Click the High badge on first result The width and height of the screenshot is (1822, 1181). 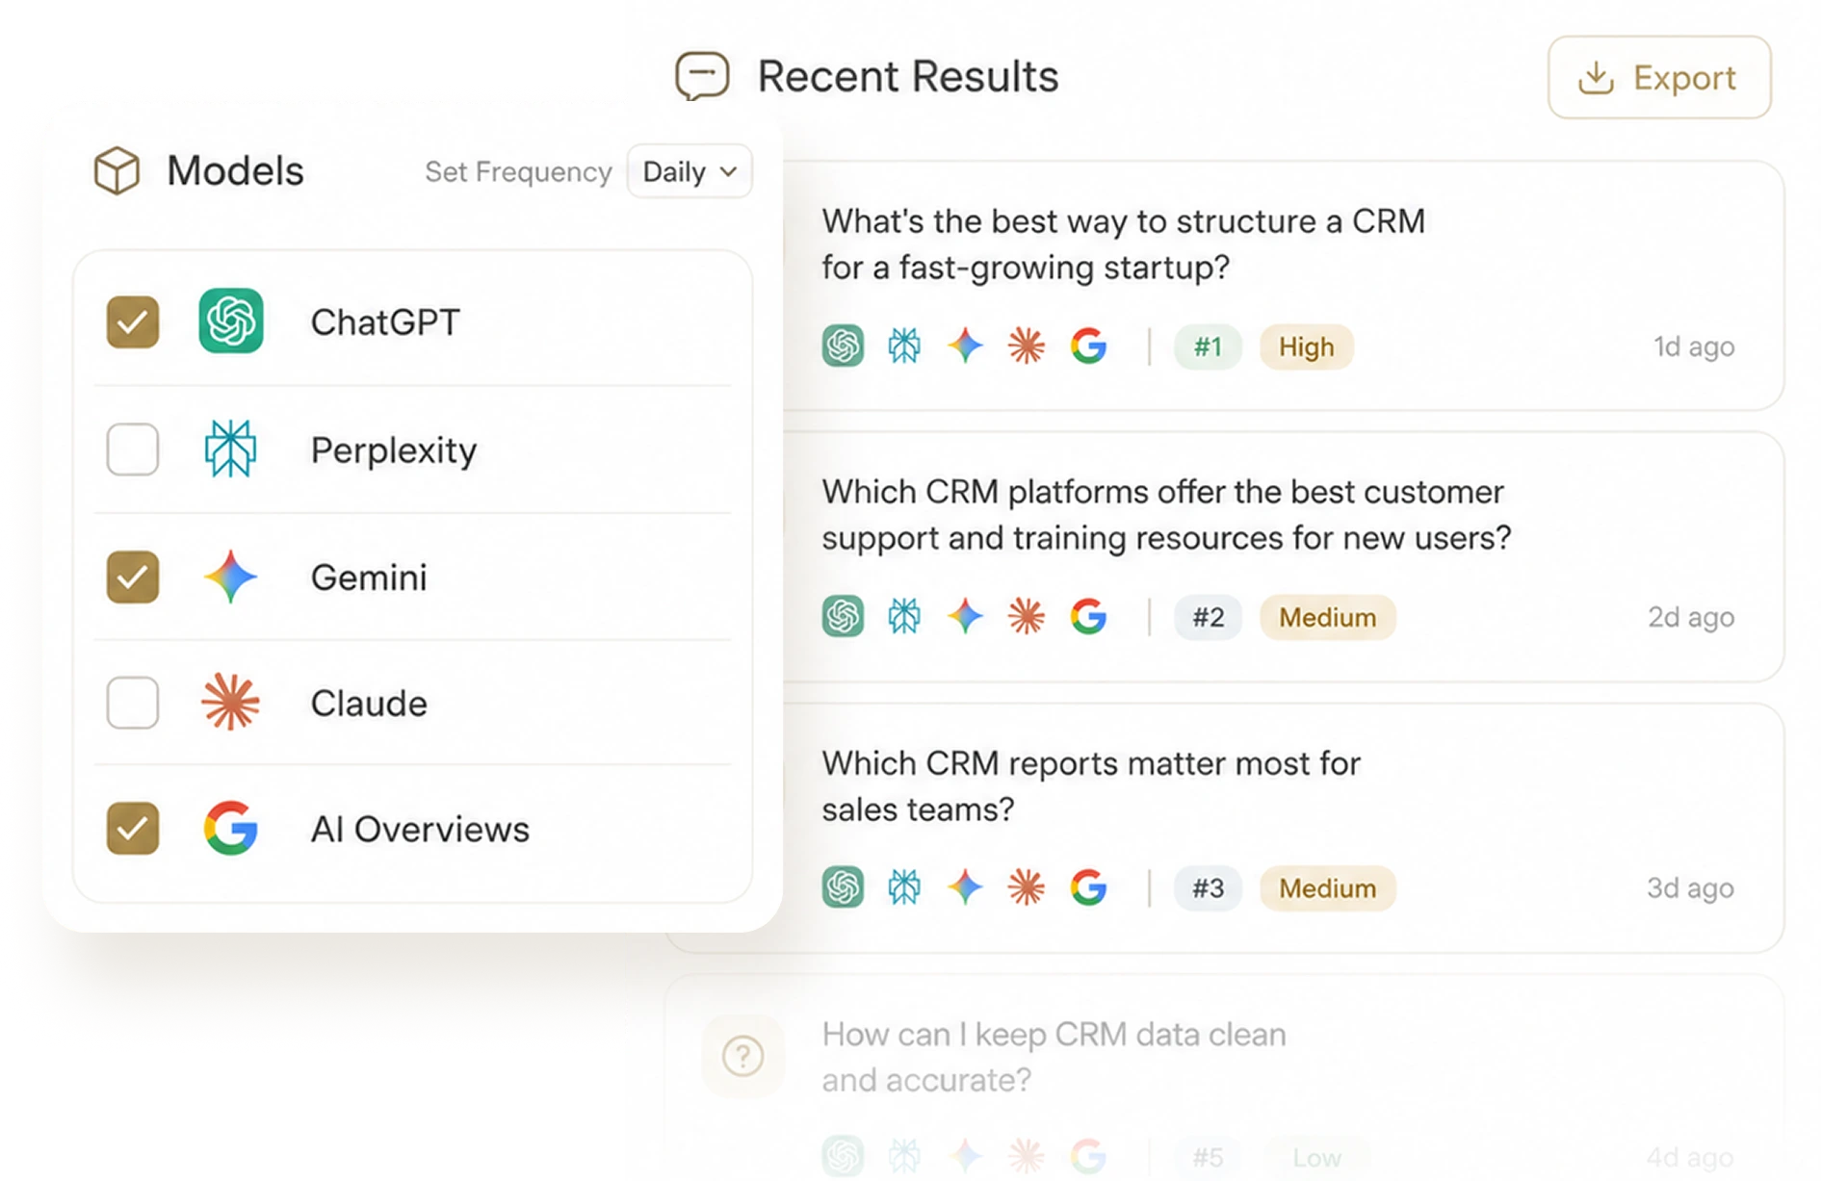coord(1306,347)
